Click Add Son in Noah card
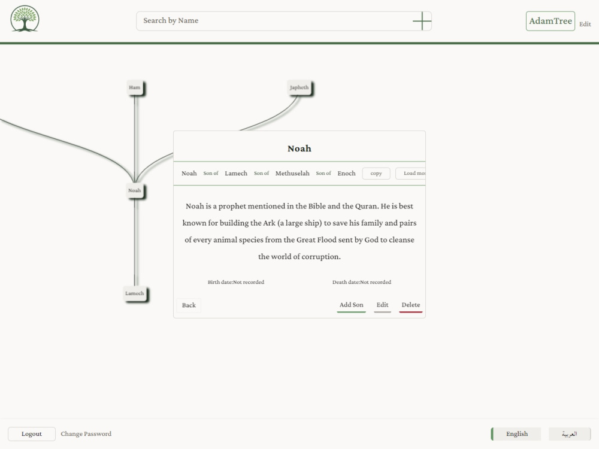This screenshot has width=599, height=449. click(351, 305)
